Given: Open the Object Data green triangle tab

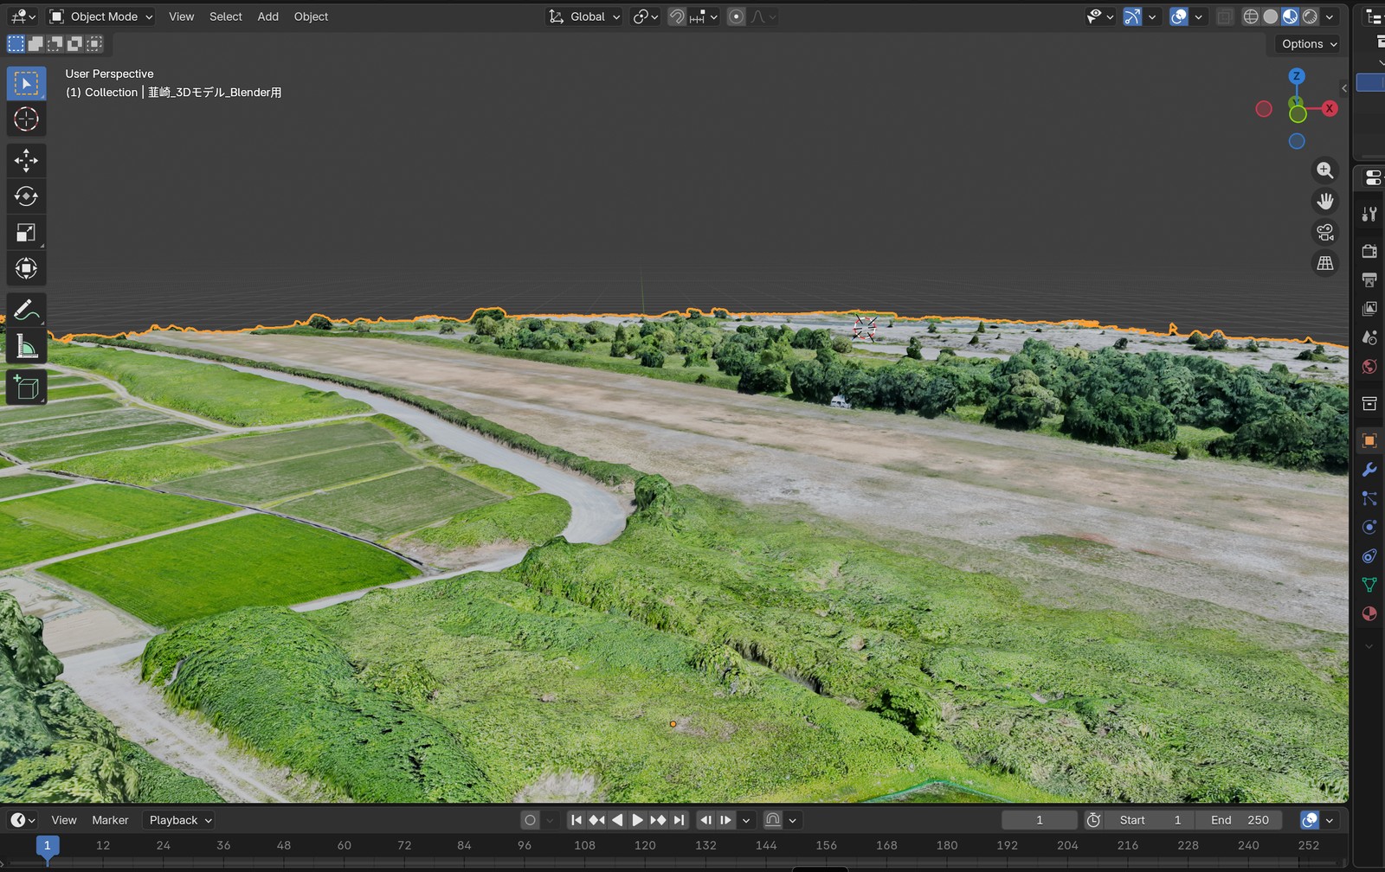Looking at the screenshot, I should click(x=1369, y=585).
